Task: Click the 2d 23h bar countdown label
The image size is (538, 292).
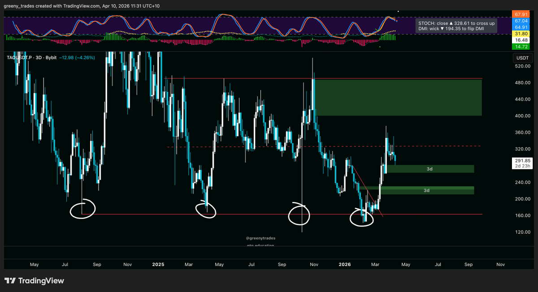Action: coord(523,166)
